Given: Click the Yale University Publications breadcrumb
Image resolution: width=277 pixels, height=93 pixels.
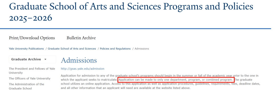Looking at the screenshot, I should (x=26, y=49).
